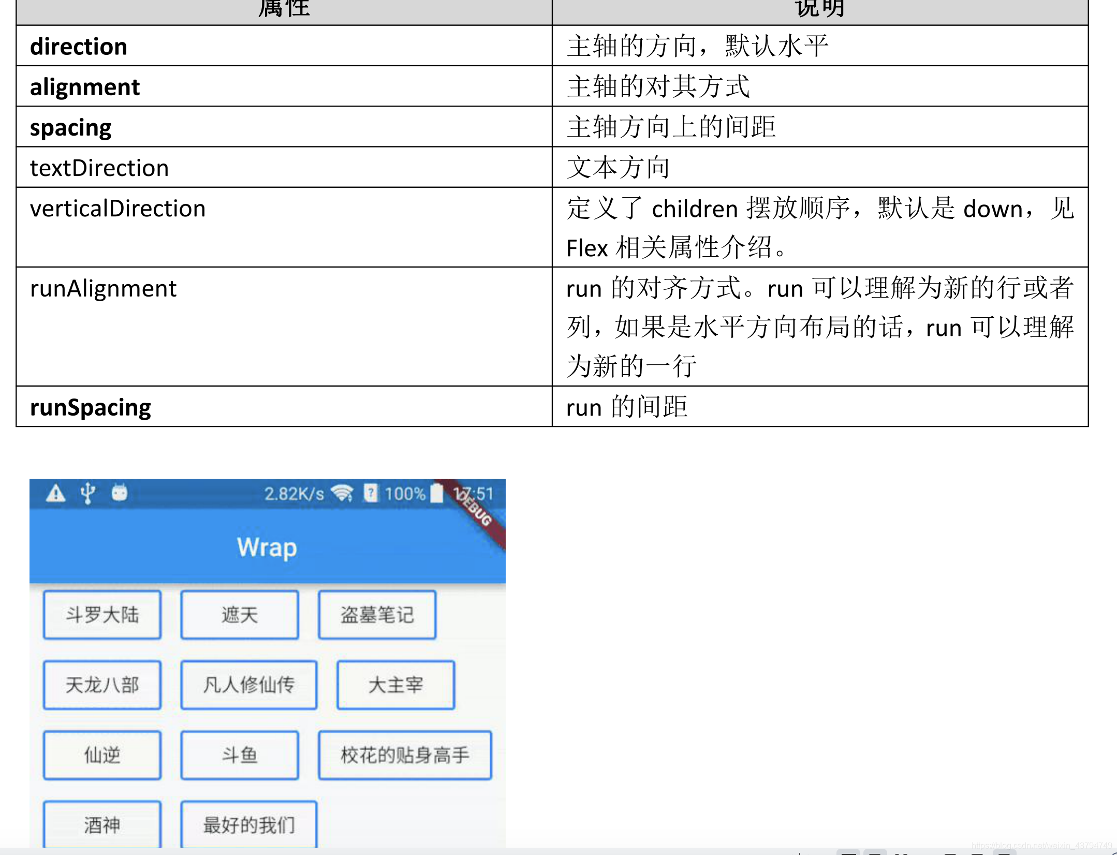Click the Android debug cat icon
The image size is (1117, 855).
tap(120, 493)
